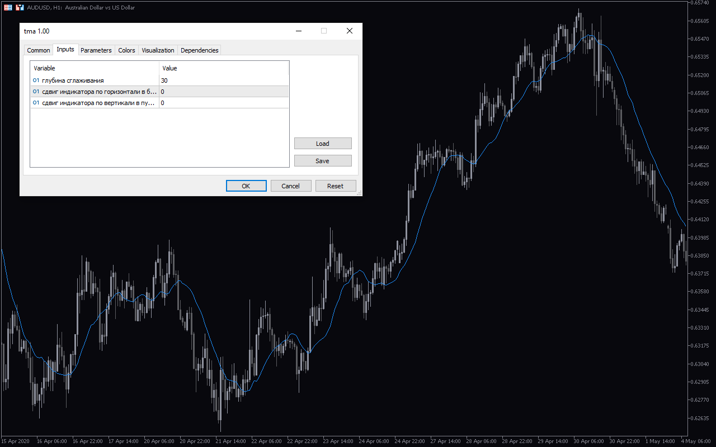
Task: Click the integer type icon of глубина сглаживания
Action: [x=36, y=80]
